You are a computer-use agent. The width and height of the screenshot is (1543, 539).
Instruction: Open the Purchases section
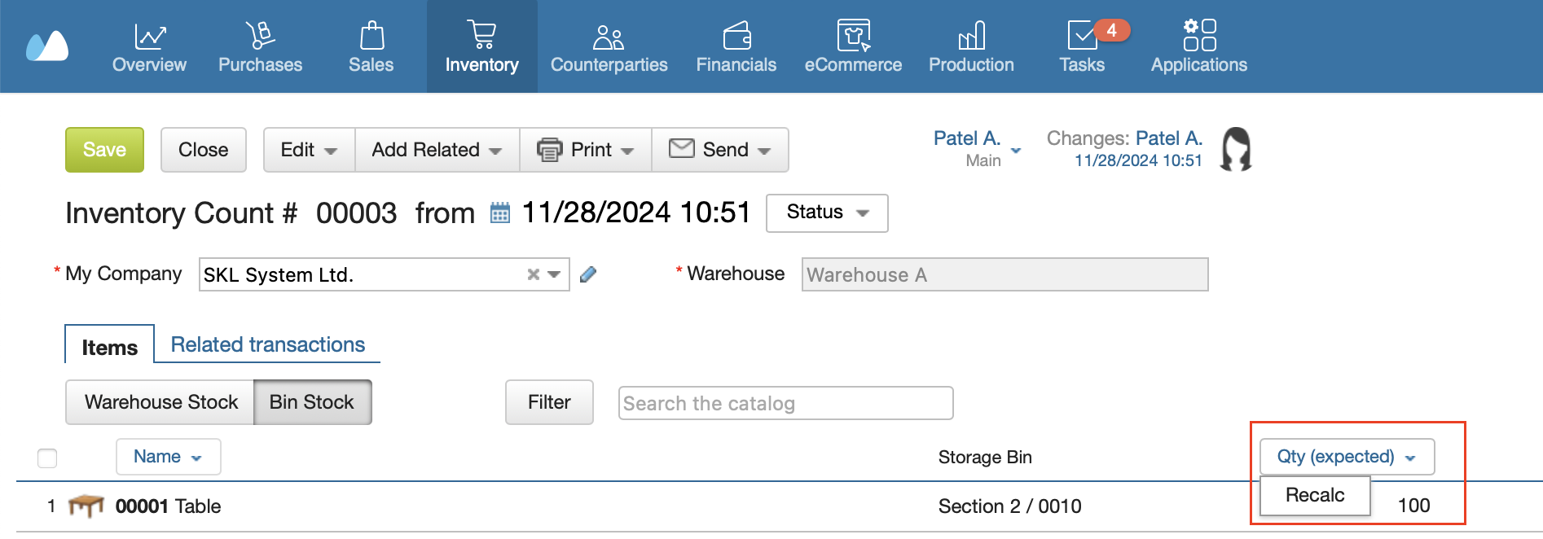point(260,46)
